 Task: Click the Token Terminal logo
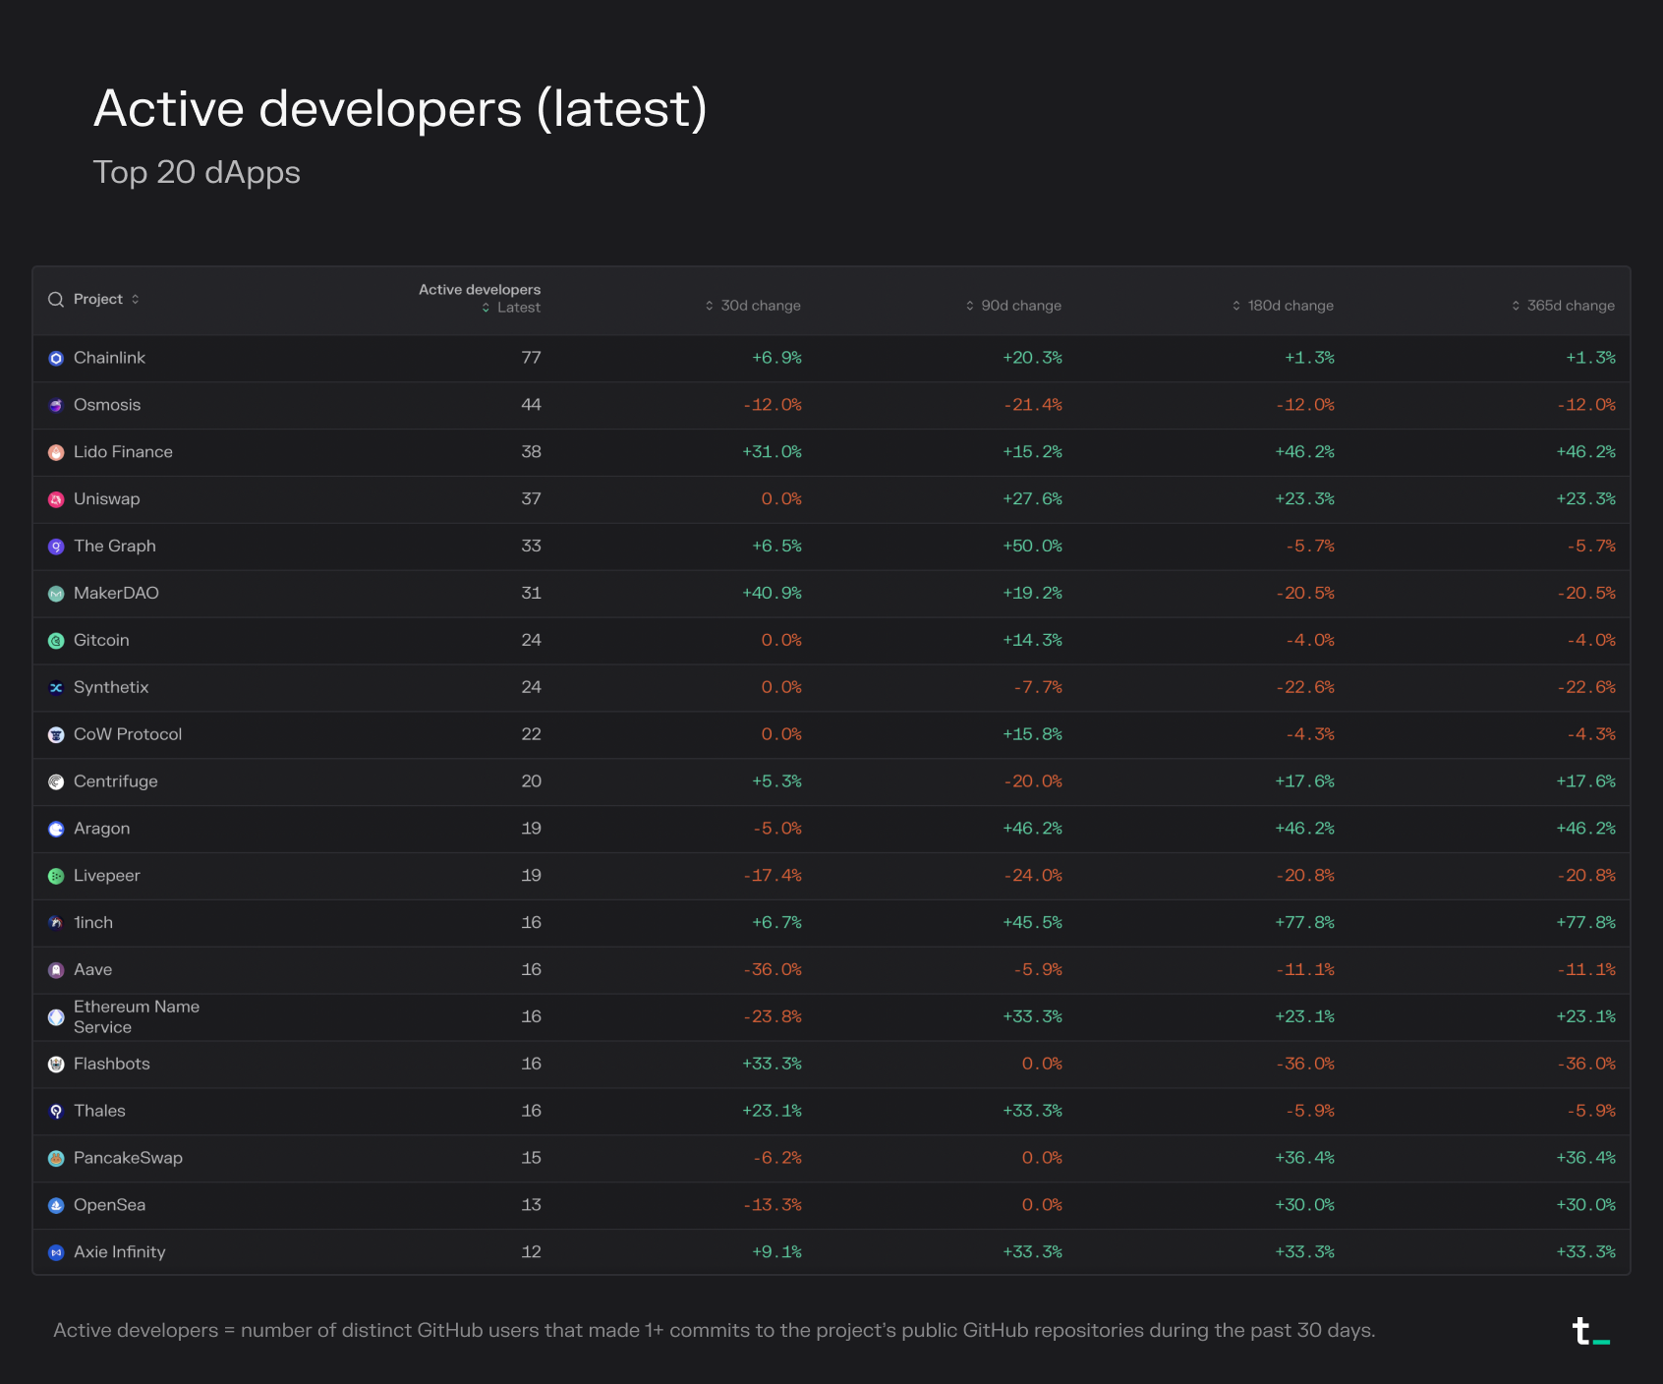click(1589, 1331)
